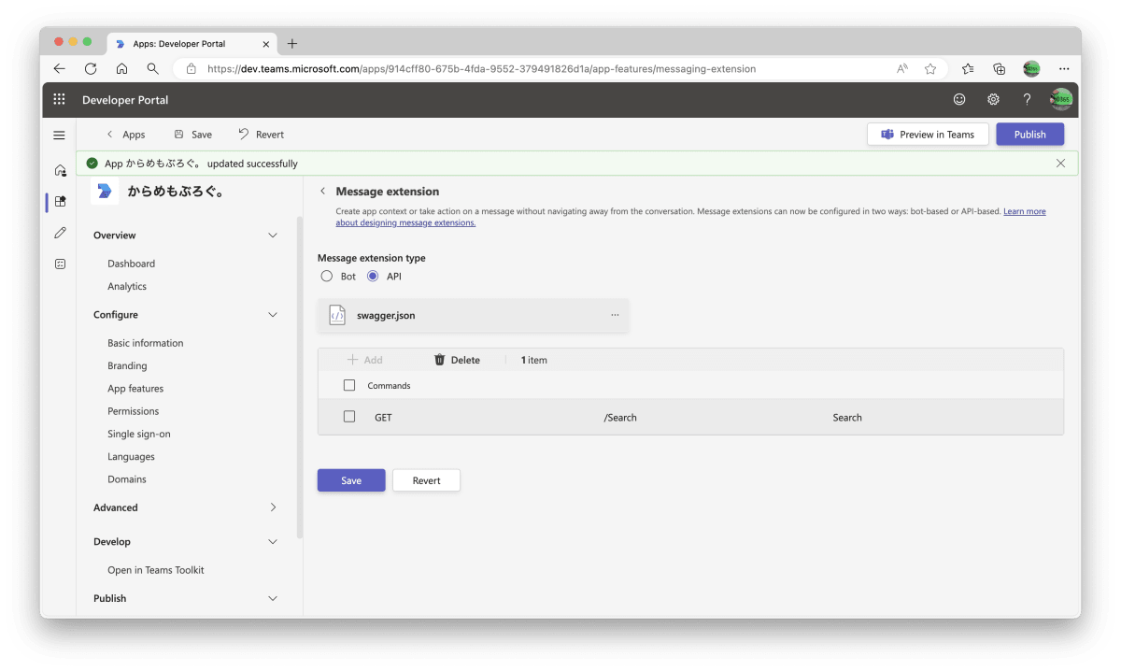Viewport: 1121px width, 671px height.
Task: Go back to Apps list
Action: point(125,135)
